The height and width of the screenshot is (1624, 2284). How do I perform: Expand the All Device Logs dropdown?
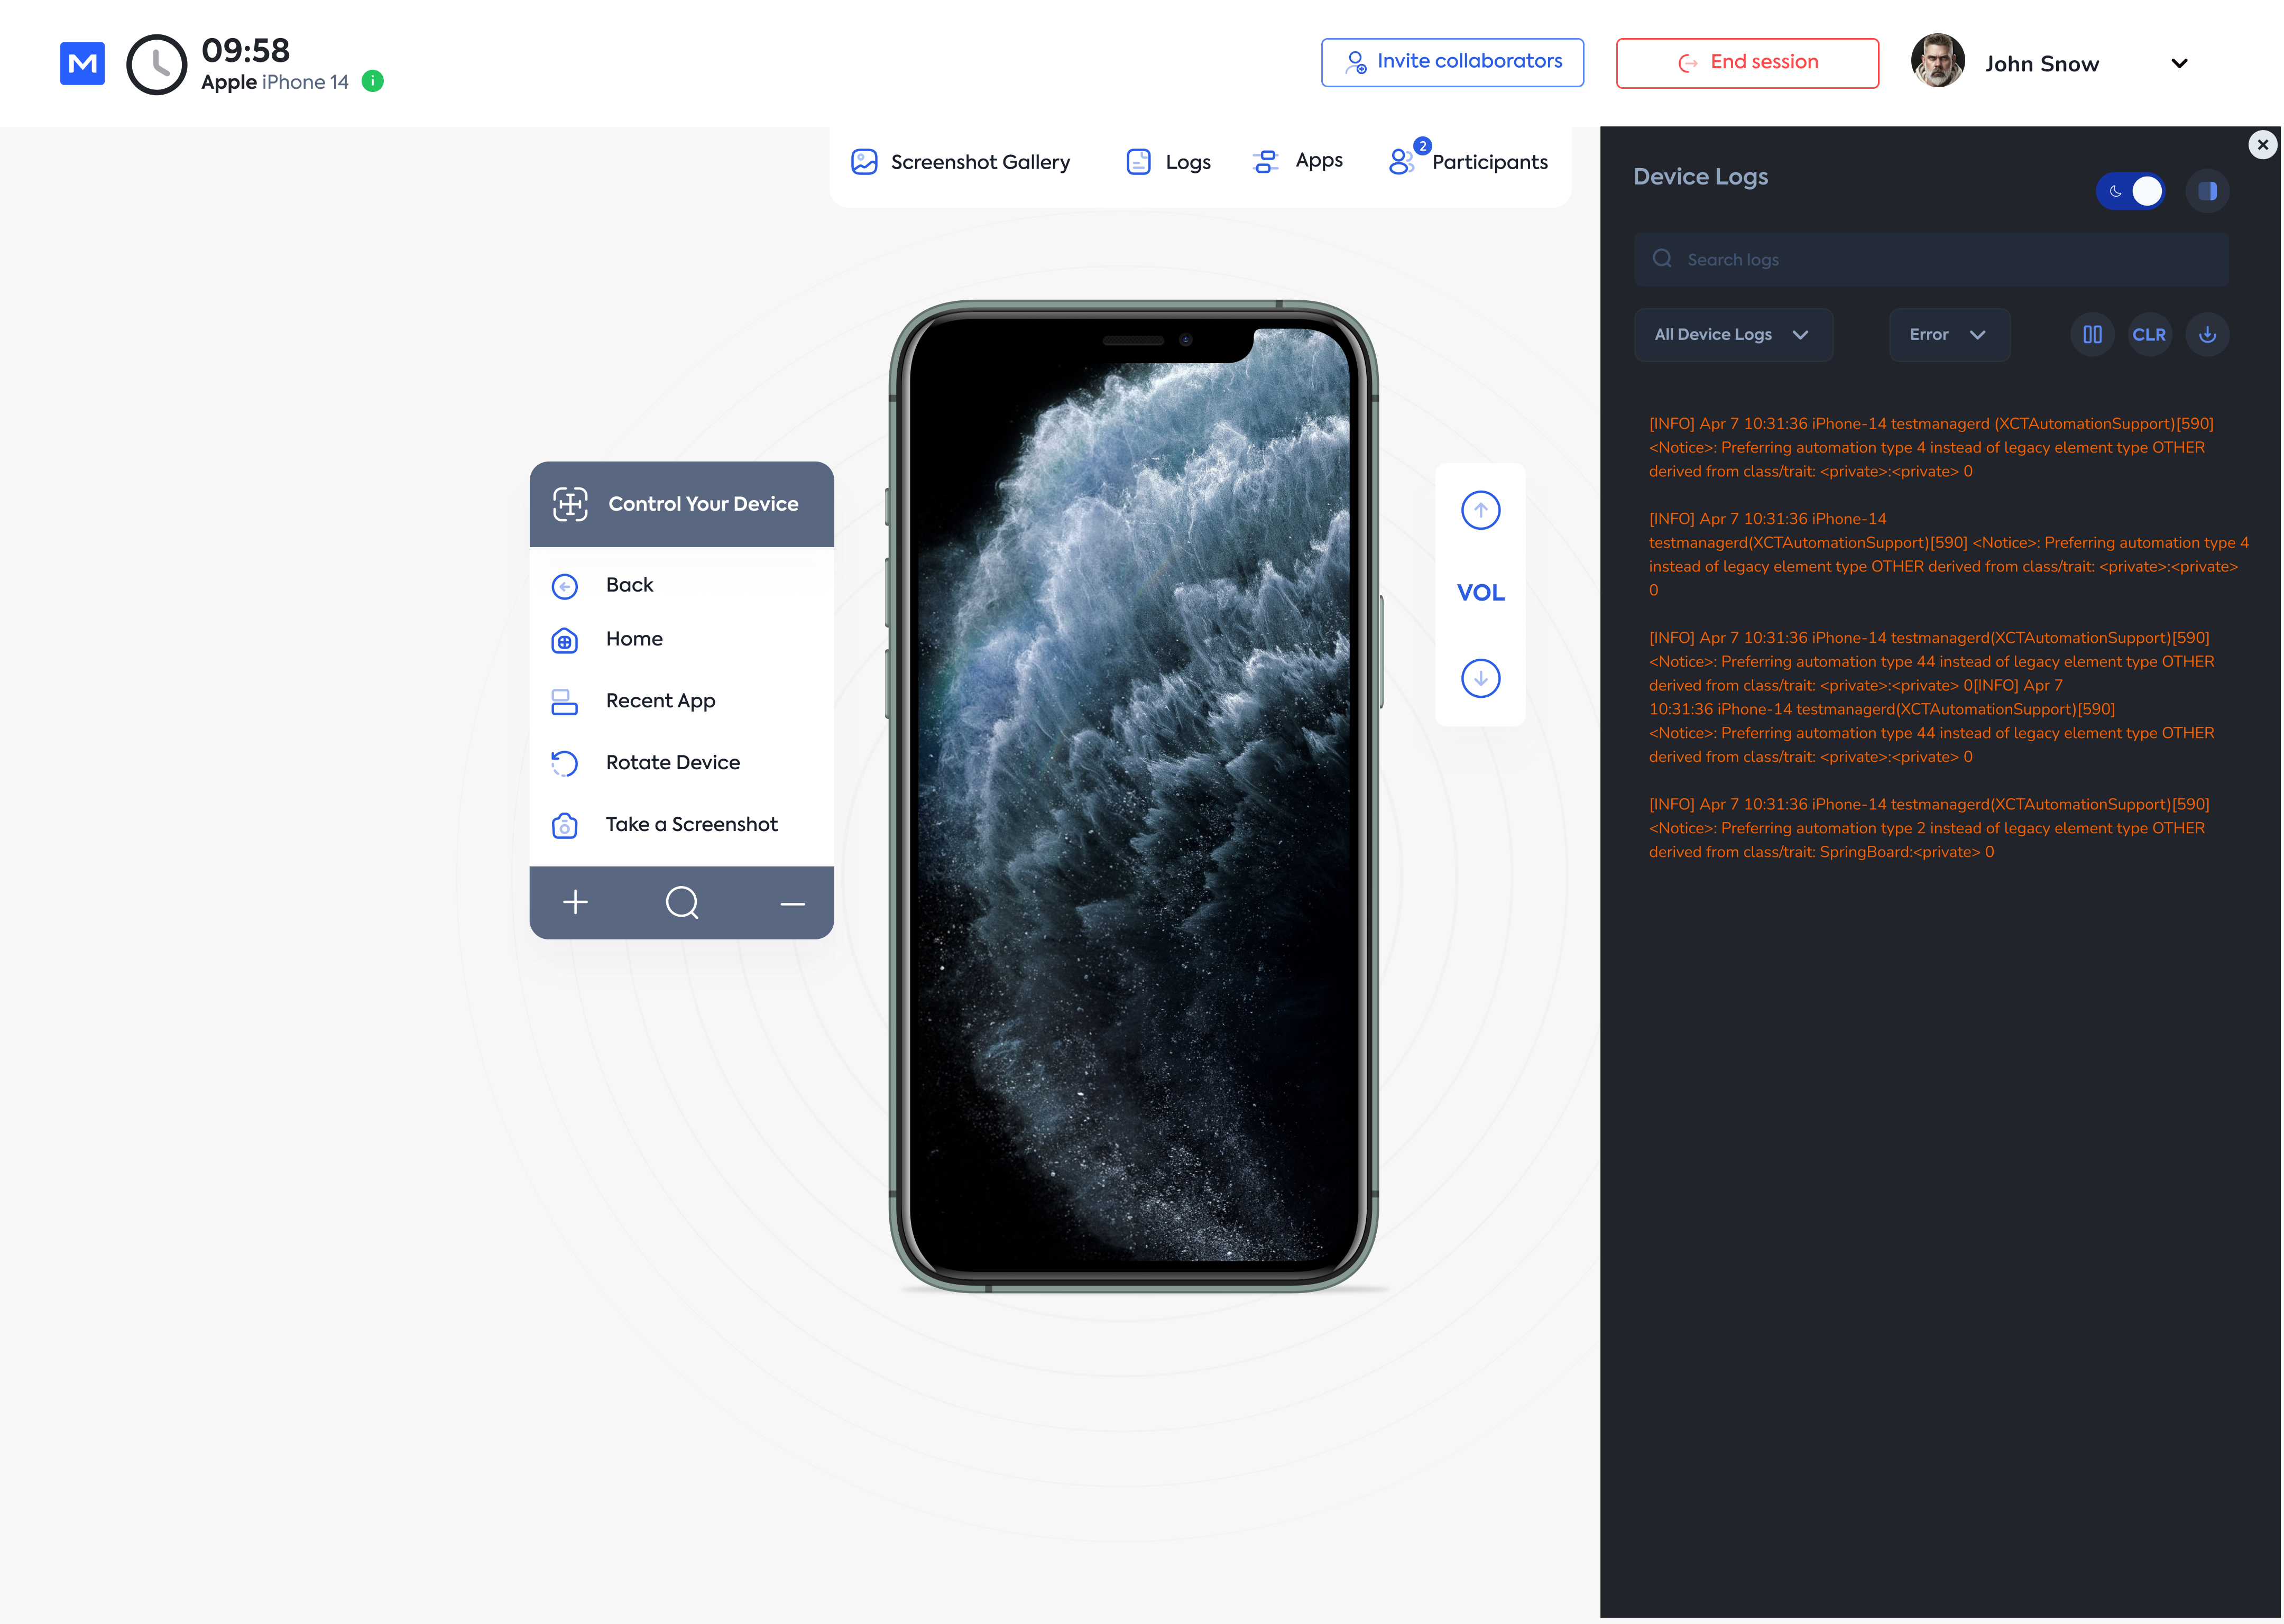[x=1732, y=335]
